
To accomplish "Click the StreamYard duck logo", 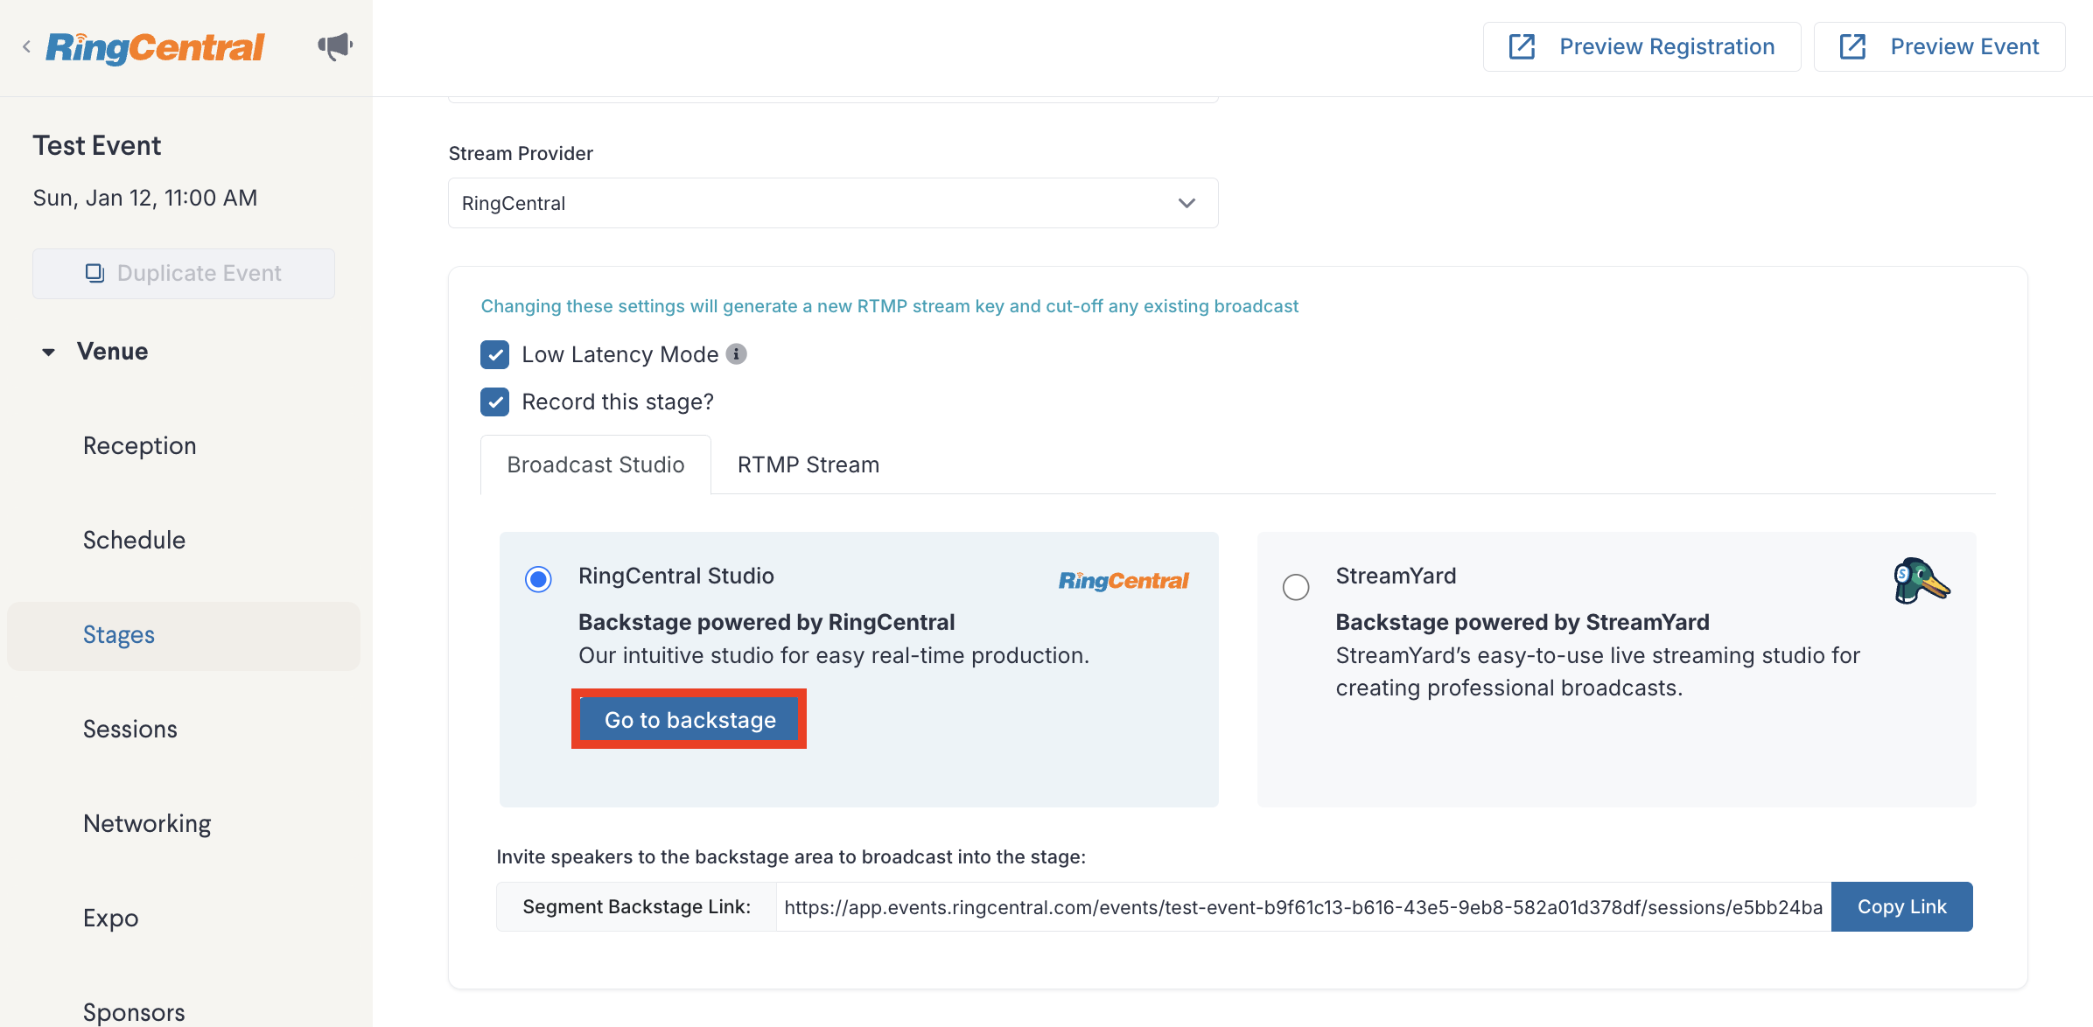I will (1921, 581).
